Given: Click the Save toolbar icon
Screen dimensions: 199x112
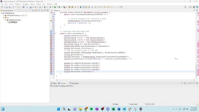Looking at the screenshot, I should 7,7.
